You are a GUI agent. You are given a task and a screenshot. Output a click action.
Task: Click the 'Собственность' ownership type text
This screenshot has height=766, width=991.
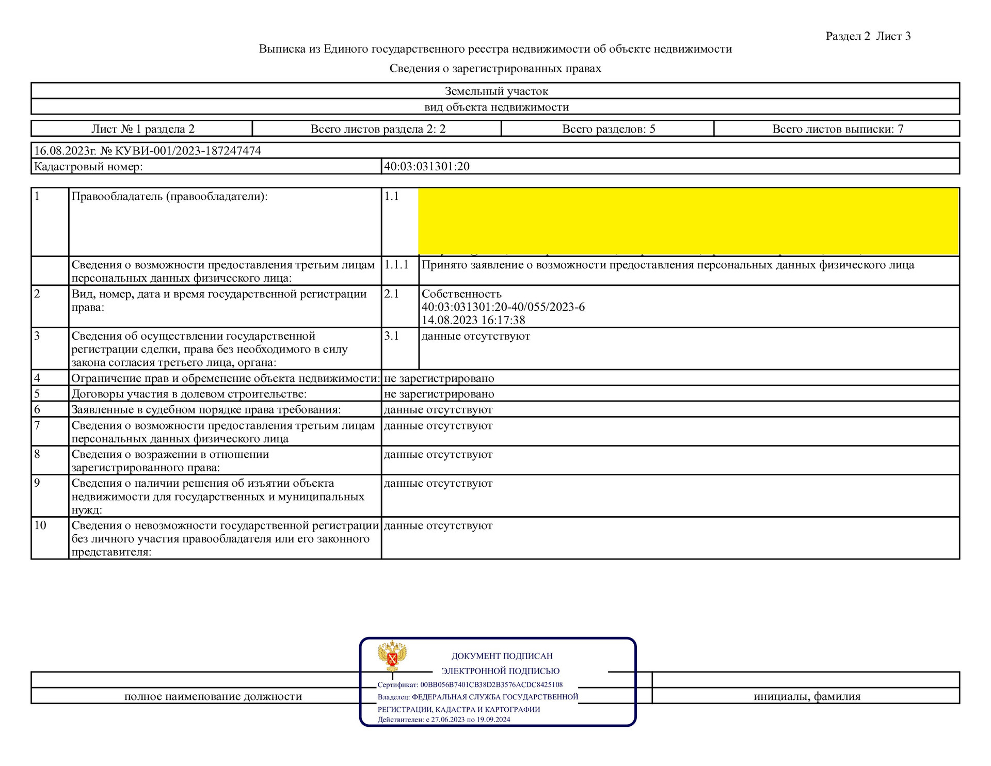pos(461,294)
